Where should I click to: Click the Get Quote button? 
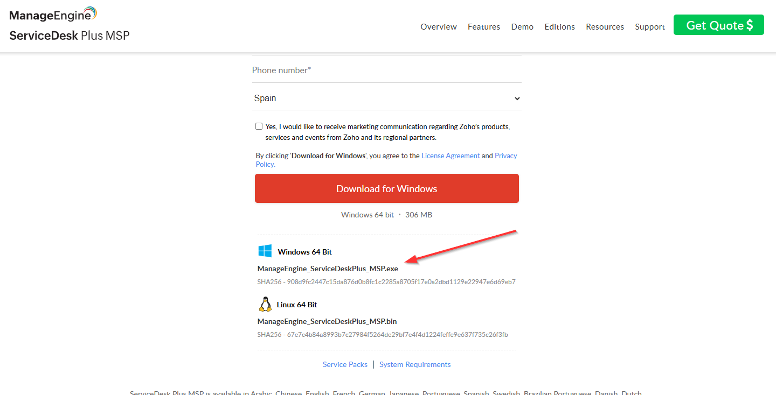tap(718, 25)
